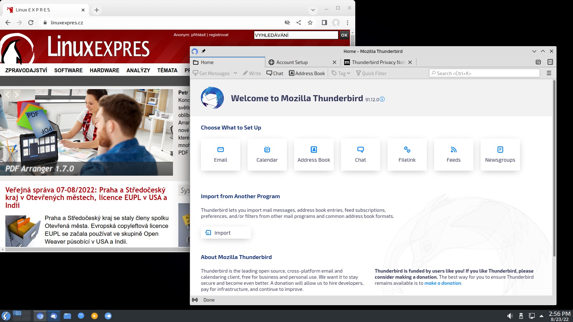573x322 pixels.
Task: Click Get Messages button
Action: pyautogui.click(x=211, y=73)
